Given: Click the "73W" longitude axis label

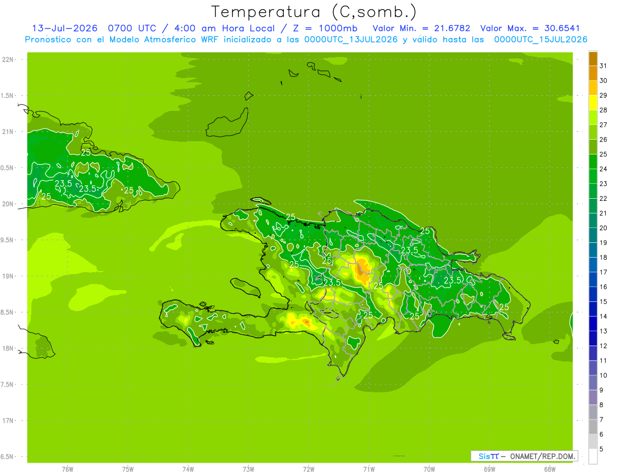Looking at the screenshot, I should (x=248, y=469).
